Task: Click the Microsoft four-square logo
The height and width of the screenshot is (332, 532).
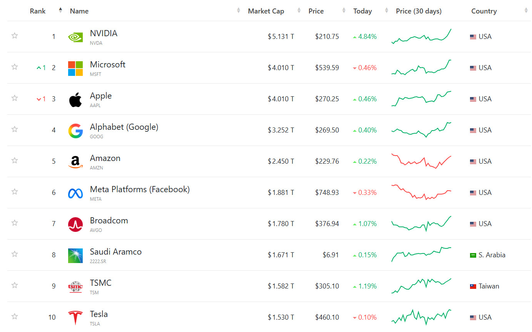Action: pos(75,68)
